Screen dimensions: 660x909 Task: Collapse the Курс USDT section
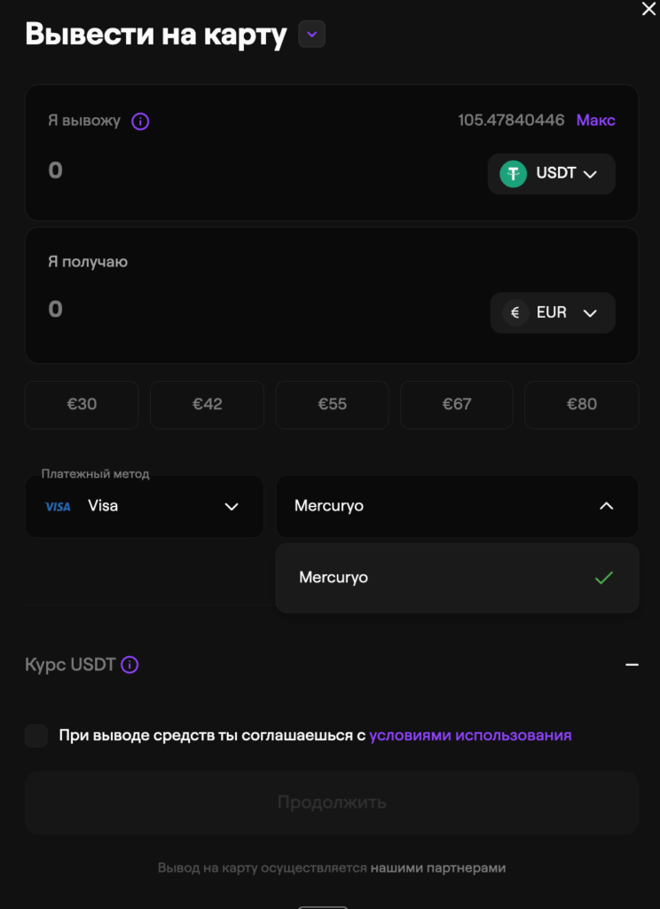[632, 665]
